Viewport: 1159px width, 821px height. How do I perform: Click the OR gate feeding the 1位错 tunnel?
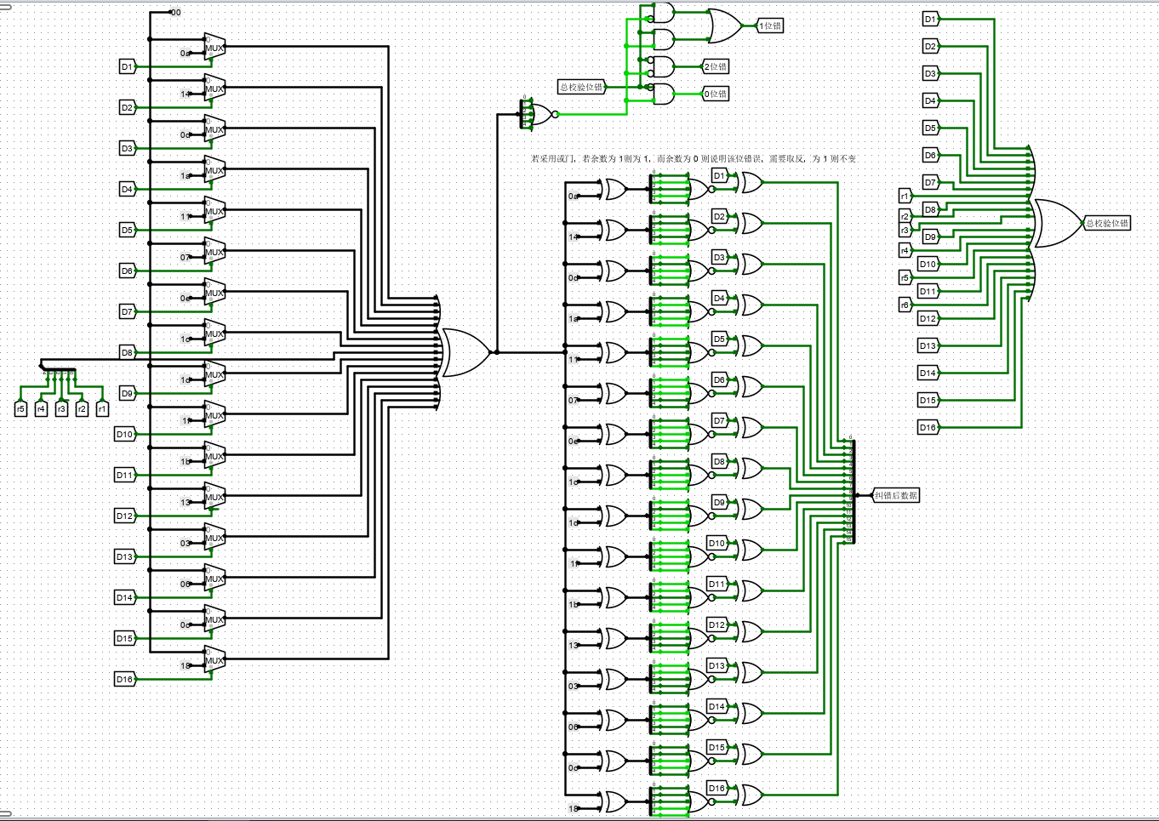(724, 26)
